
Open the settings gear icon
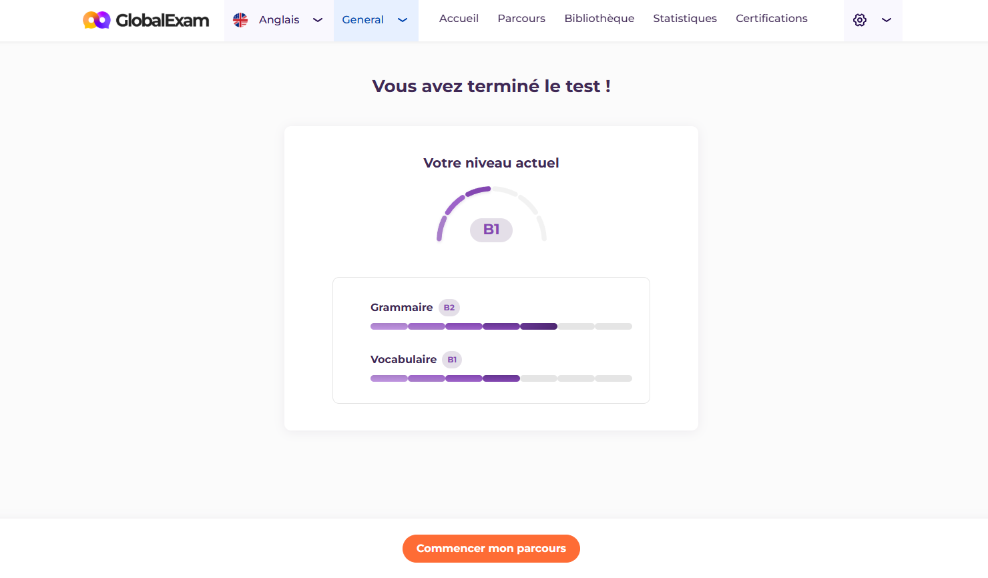tap(860, 20)
